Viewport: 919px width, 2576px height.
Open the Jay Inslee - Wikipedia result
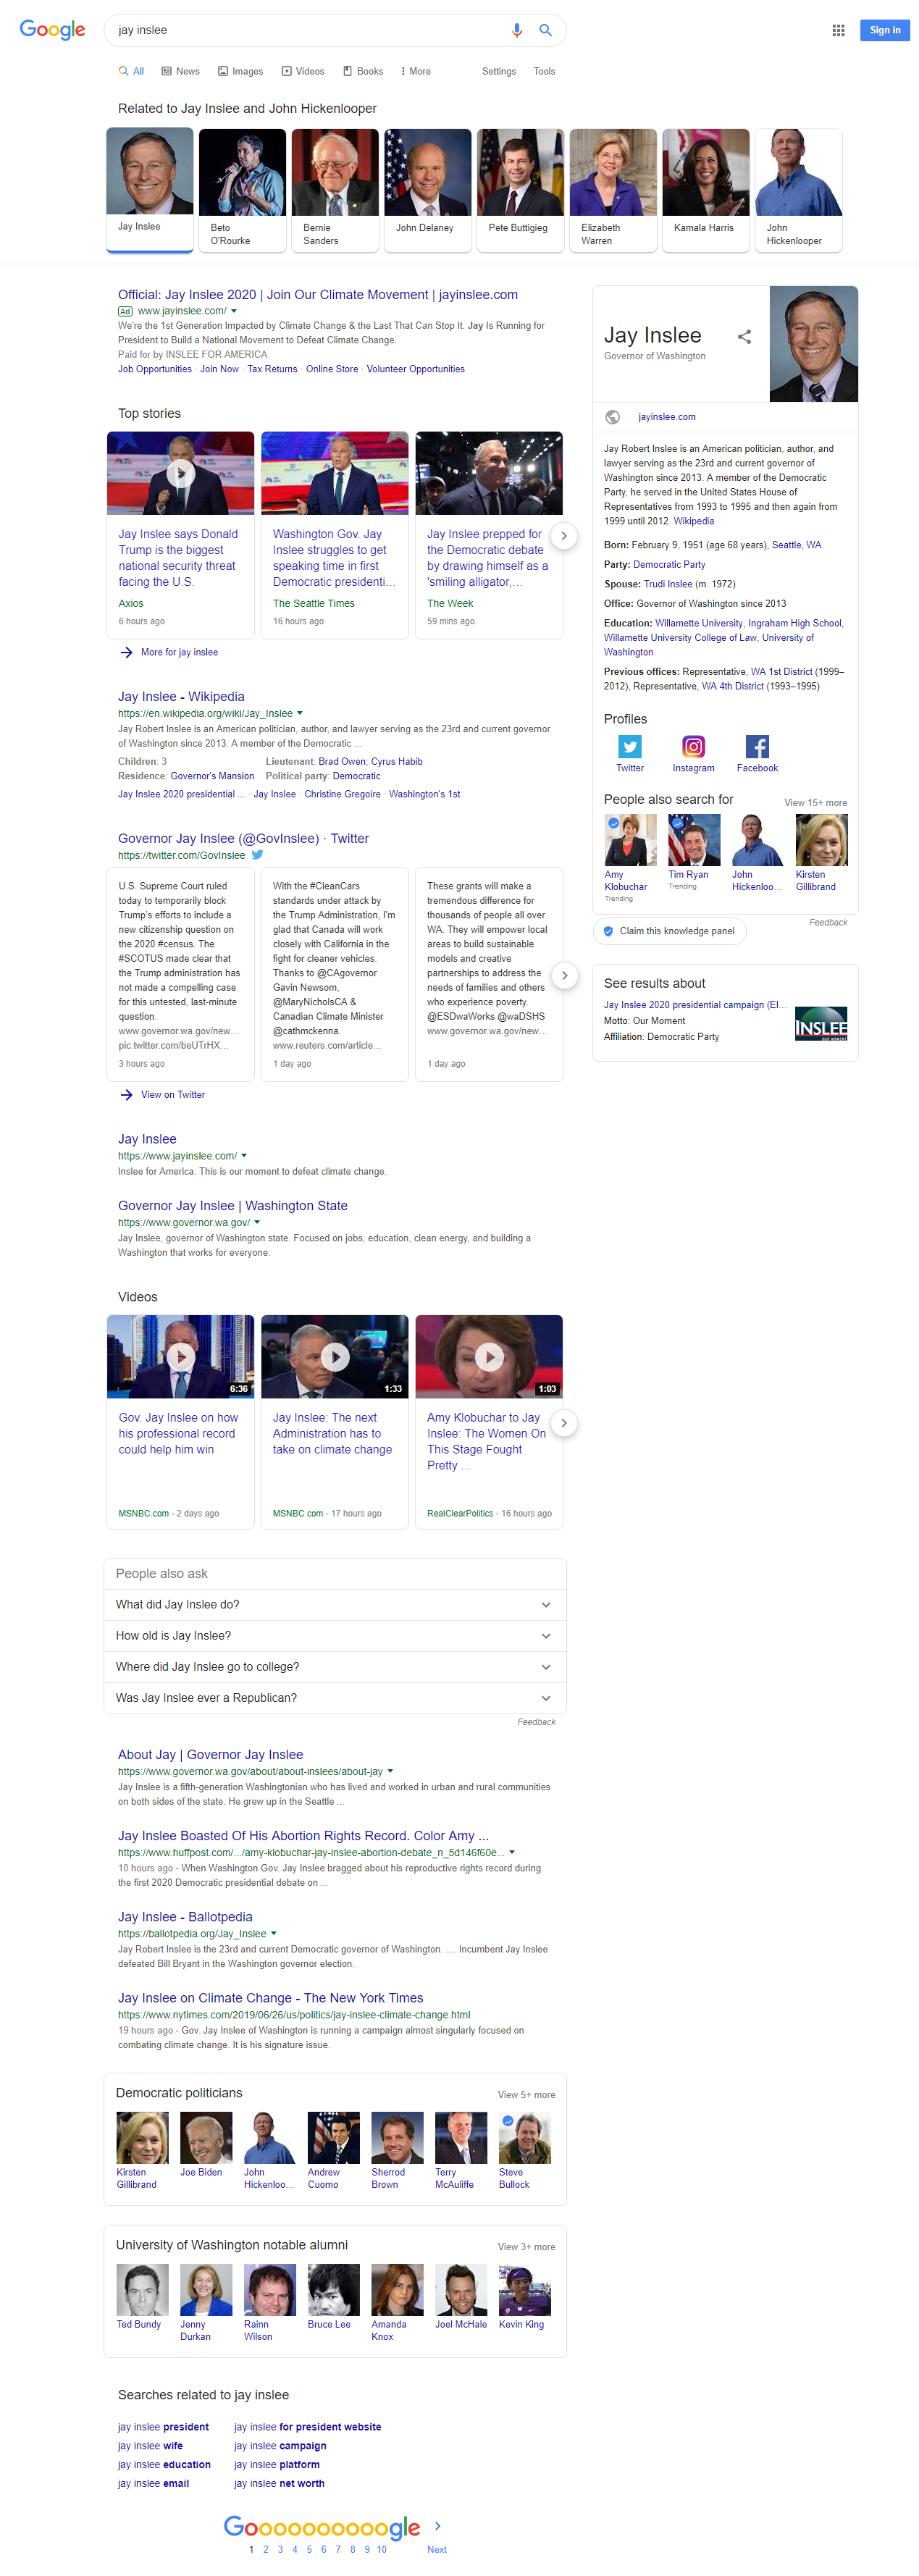click(x=181, y=697)
